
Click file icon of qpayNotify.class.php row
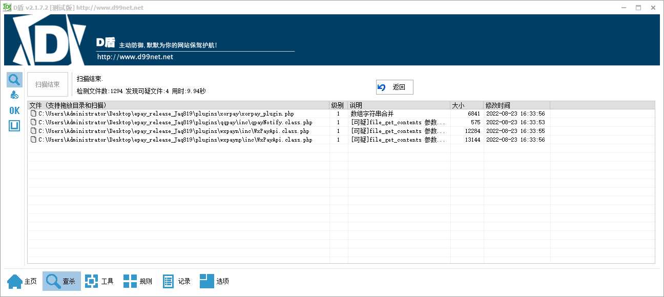[33, 122]
